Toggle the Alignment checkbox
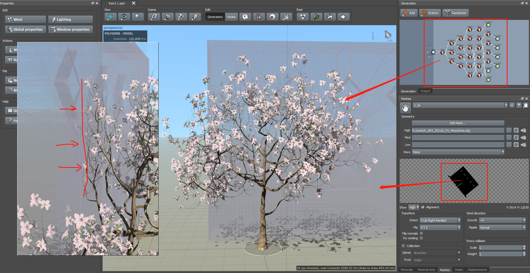The height and width of the screenshot is (273, 530). (x=423, y=207)
